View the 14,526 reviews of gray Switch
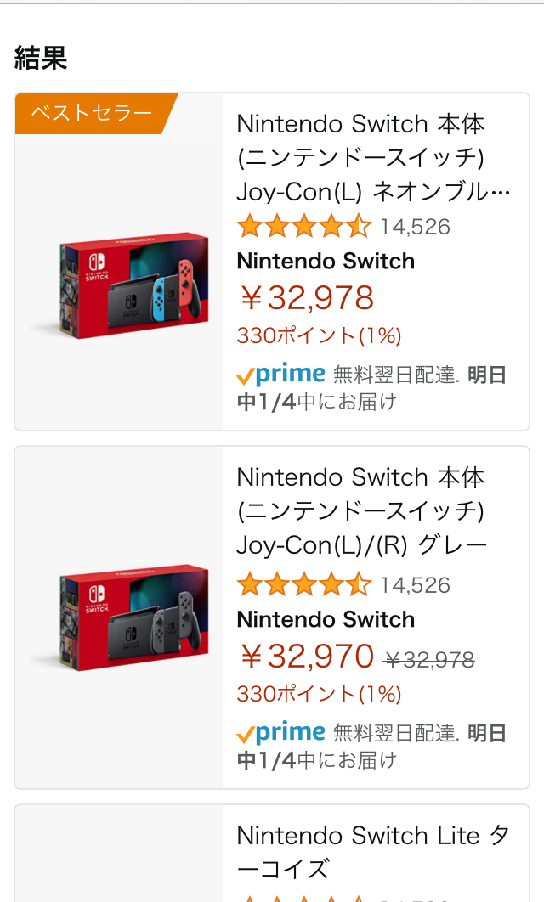This screenshot has height=902, width=544. (415, 586)
